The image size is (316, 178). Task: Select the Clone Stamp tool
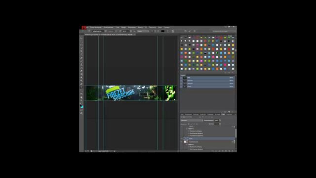pyautogui.click(x=81, y=64)
